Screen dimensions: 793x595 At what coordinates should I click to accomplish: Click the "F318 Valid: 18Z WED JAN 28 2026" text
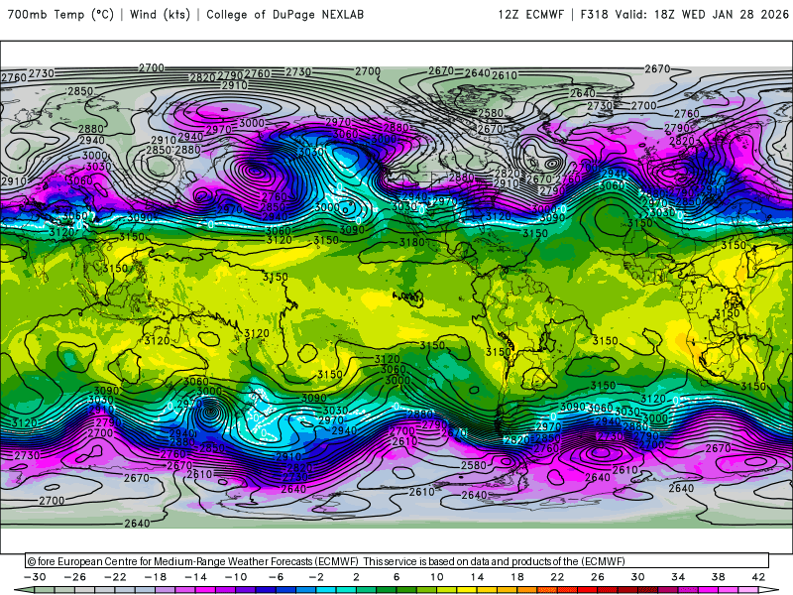[684, 14]
